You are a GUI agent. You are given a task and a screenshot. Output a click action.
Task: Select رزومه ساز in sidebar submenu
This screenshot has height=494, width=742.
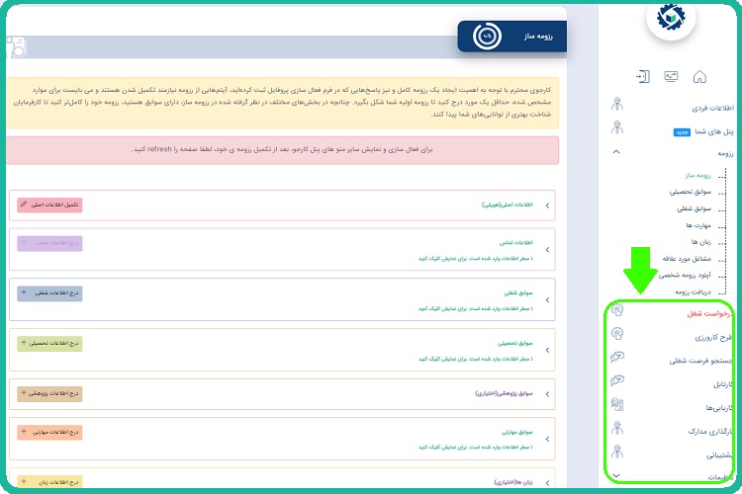tap(698, 176)
